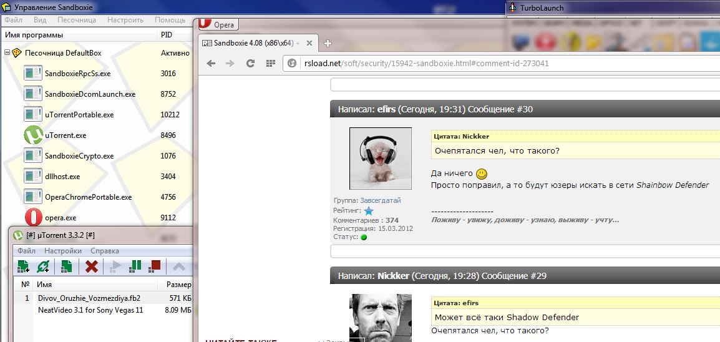Reload the page in Opera
720x342 pixels.
point(250,63)
